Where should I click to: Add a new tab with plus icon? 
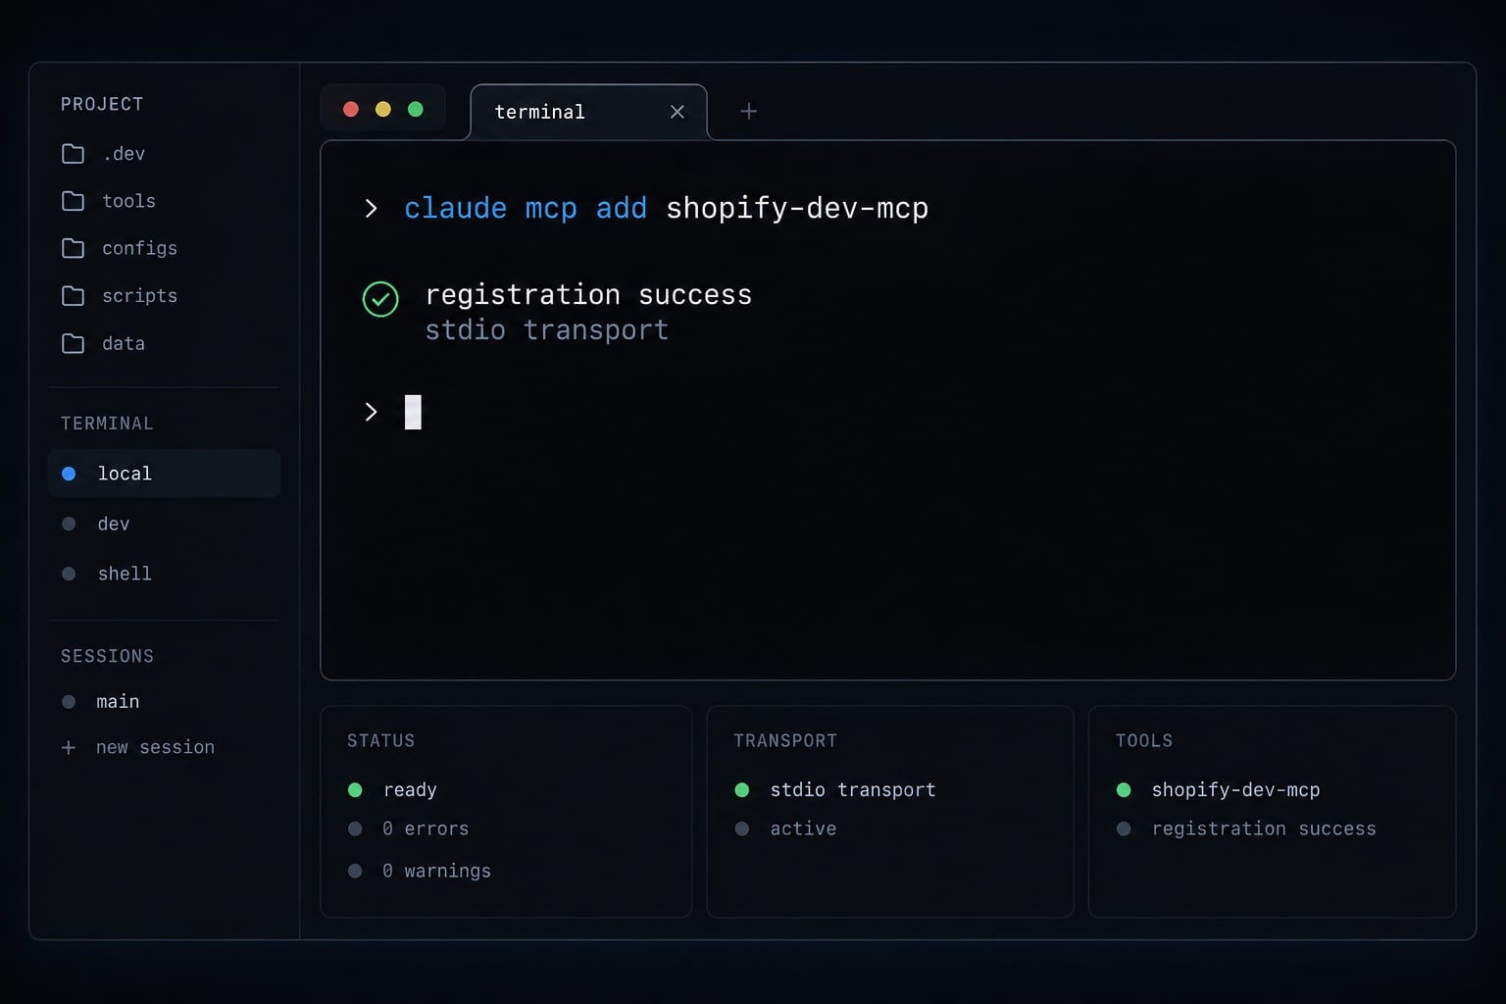click(x=748, y=112)
